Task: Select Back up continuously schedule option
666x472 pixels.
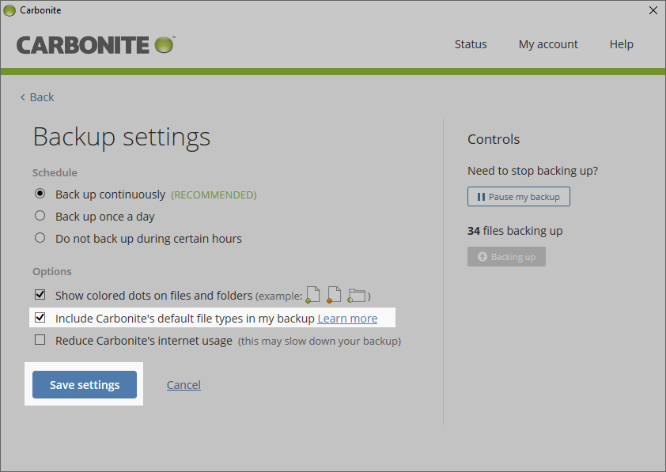Action: (40, 194)
